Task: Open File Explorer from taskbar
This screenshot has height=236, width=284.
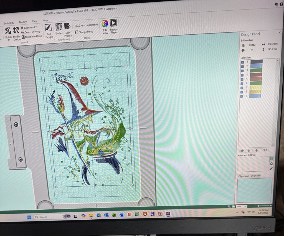Action: pos(91,215)
